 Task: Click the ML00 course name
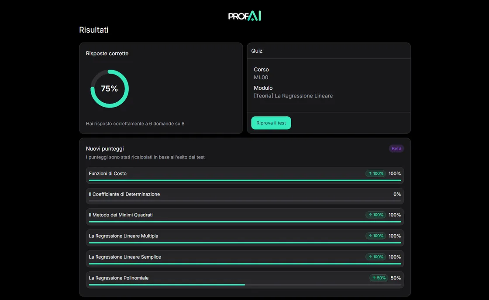261,78
